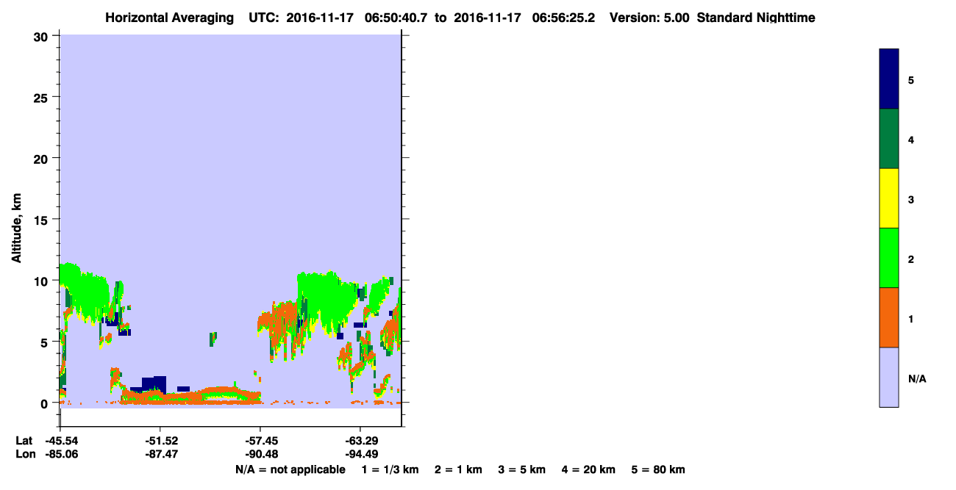Click the 'Lon' row label

coord(24,454)
